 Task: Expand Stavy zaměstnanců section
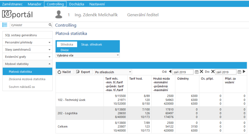pyautogui.click(x=27, y=50)
